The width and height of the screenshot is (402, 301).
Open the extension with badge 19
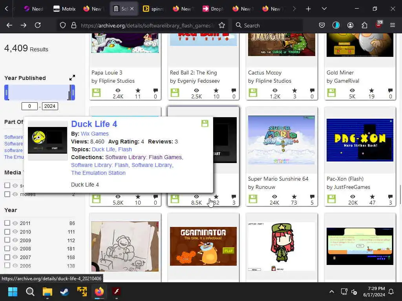(x=379, y=25)
